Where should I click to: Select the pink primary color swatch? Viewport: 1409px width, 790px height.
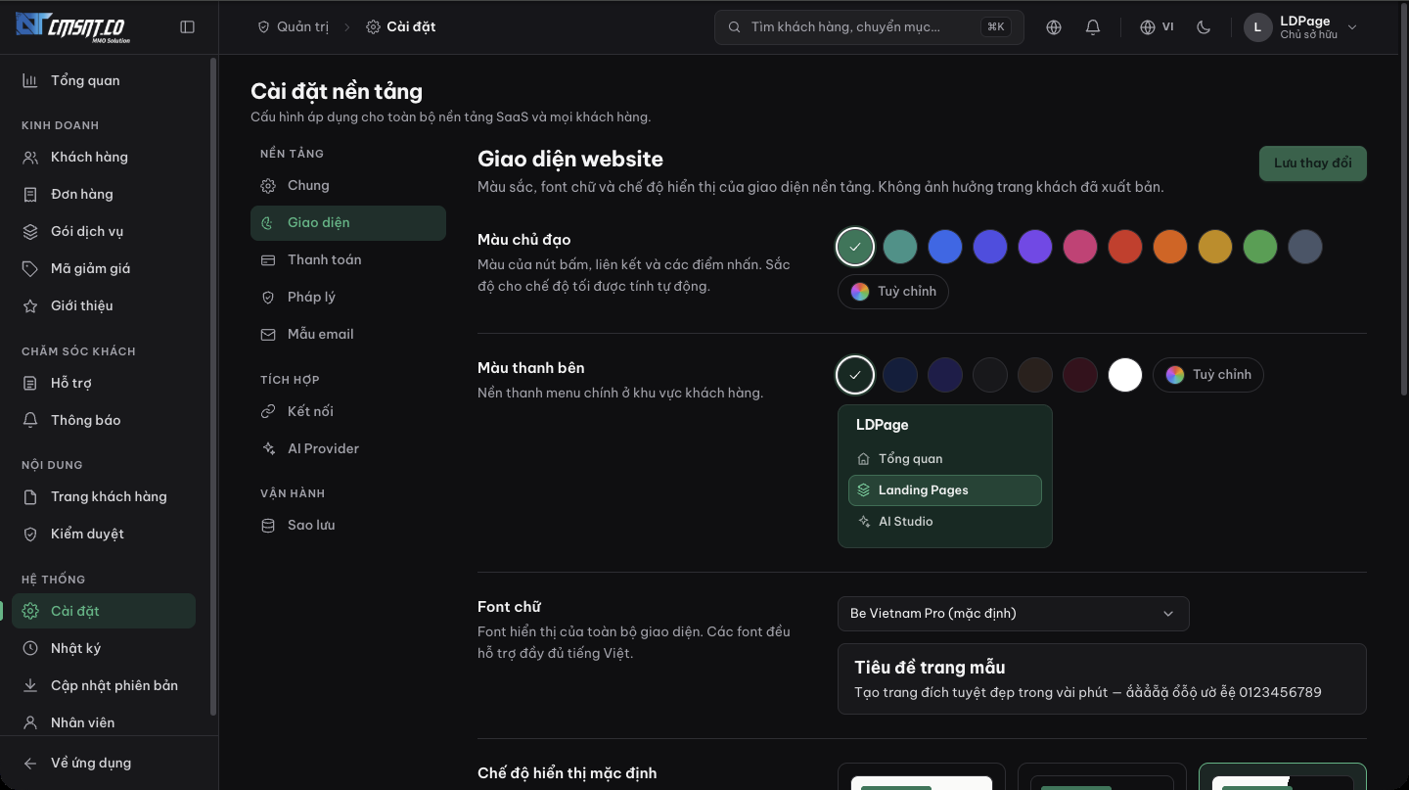[x=1080, y=247]
